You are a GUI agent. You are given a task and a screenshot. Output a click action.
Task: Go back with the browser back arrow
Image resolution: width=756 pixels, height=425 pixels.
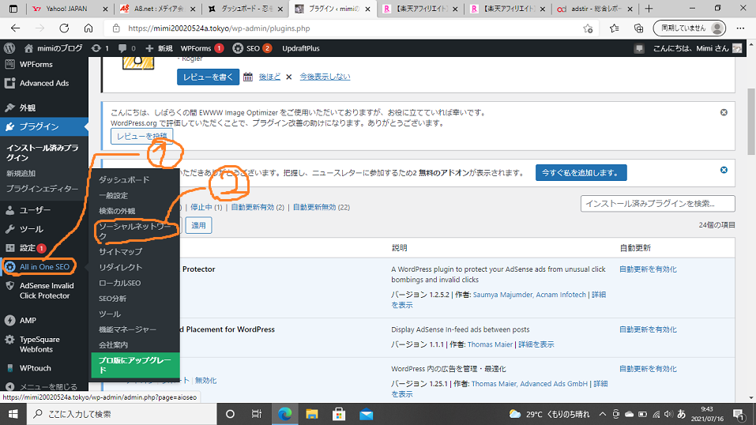16,28
